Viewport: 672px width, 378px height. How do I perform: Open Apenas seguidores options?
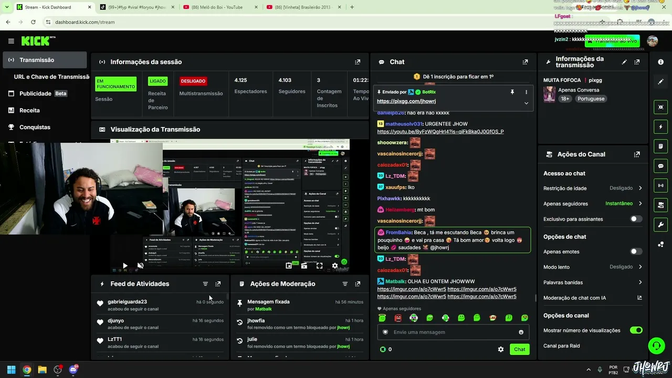593,204
